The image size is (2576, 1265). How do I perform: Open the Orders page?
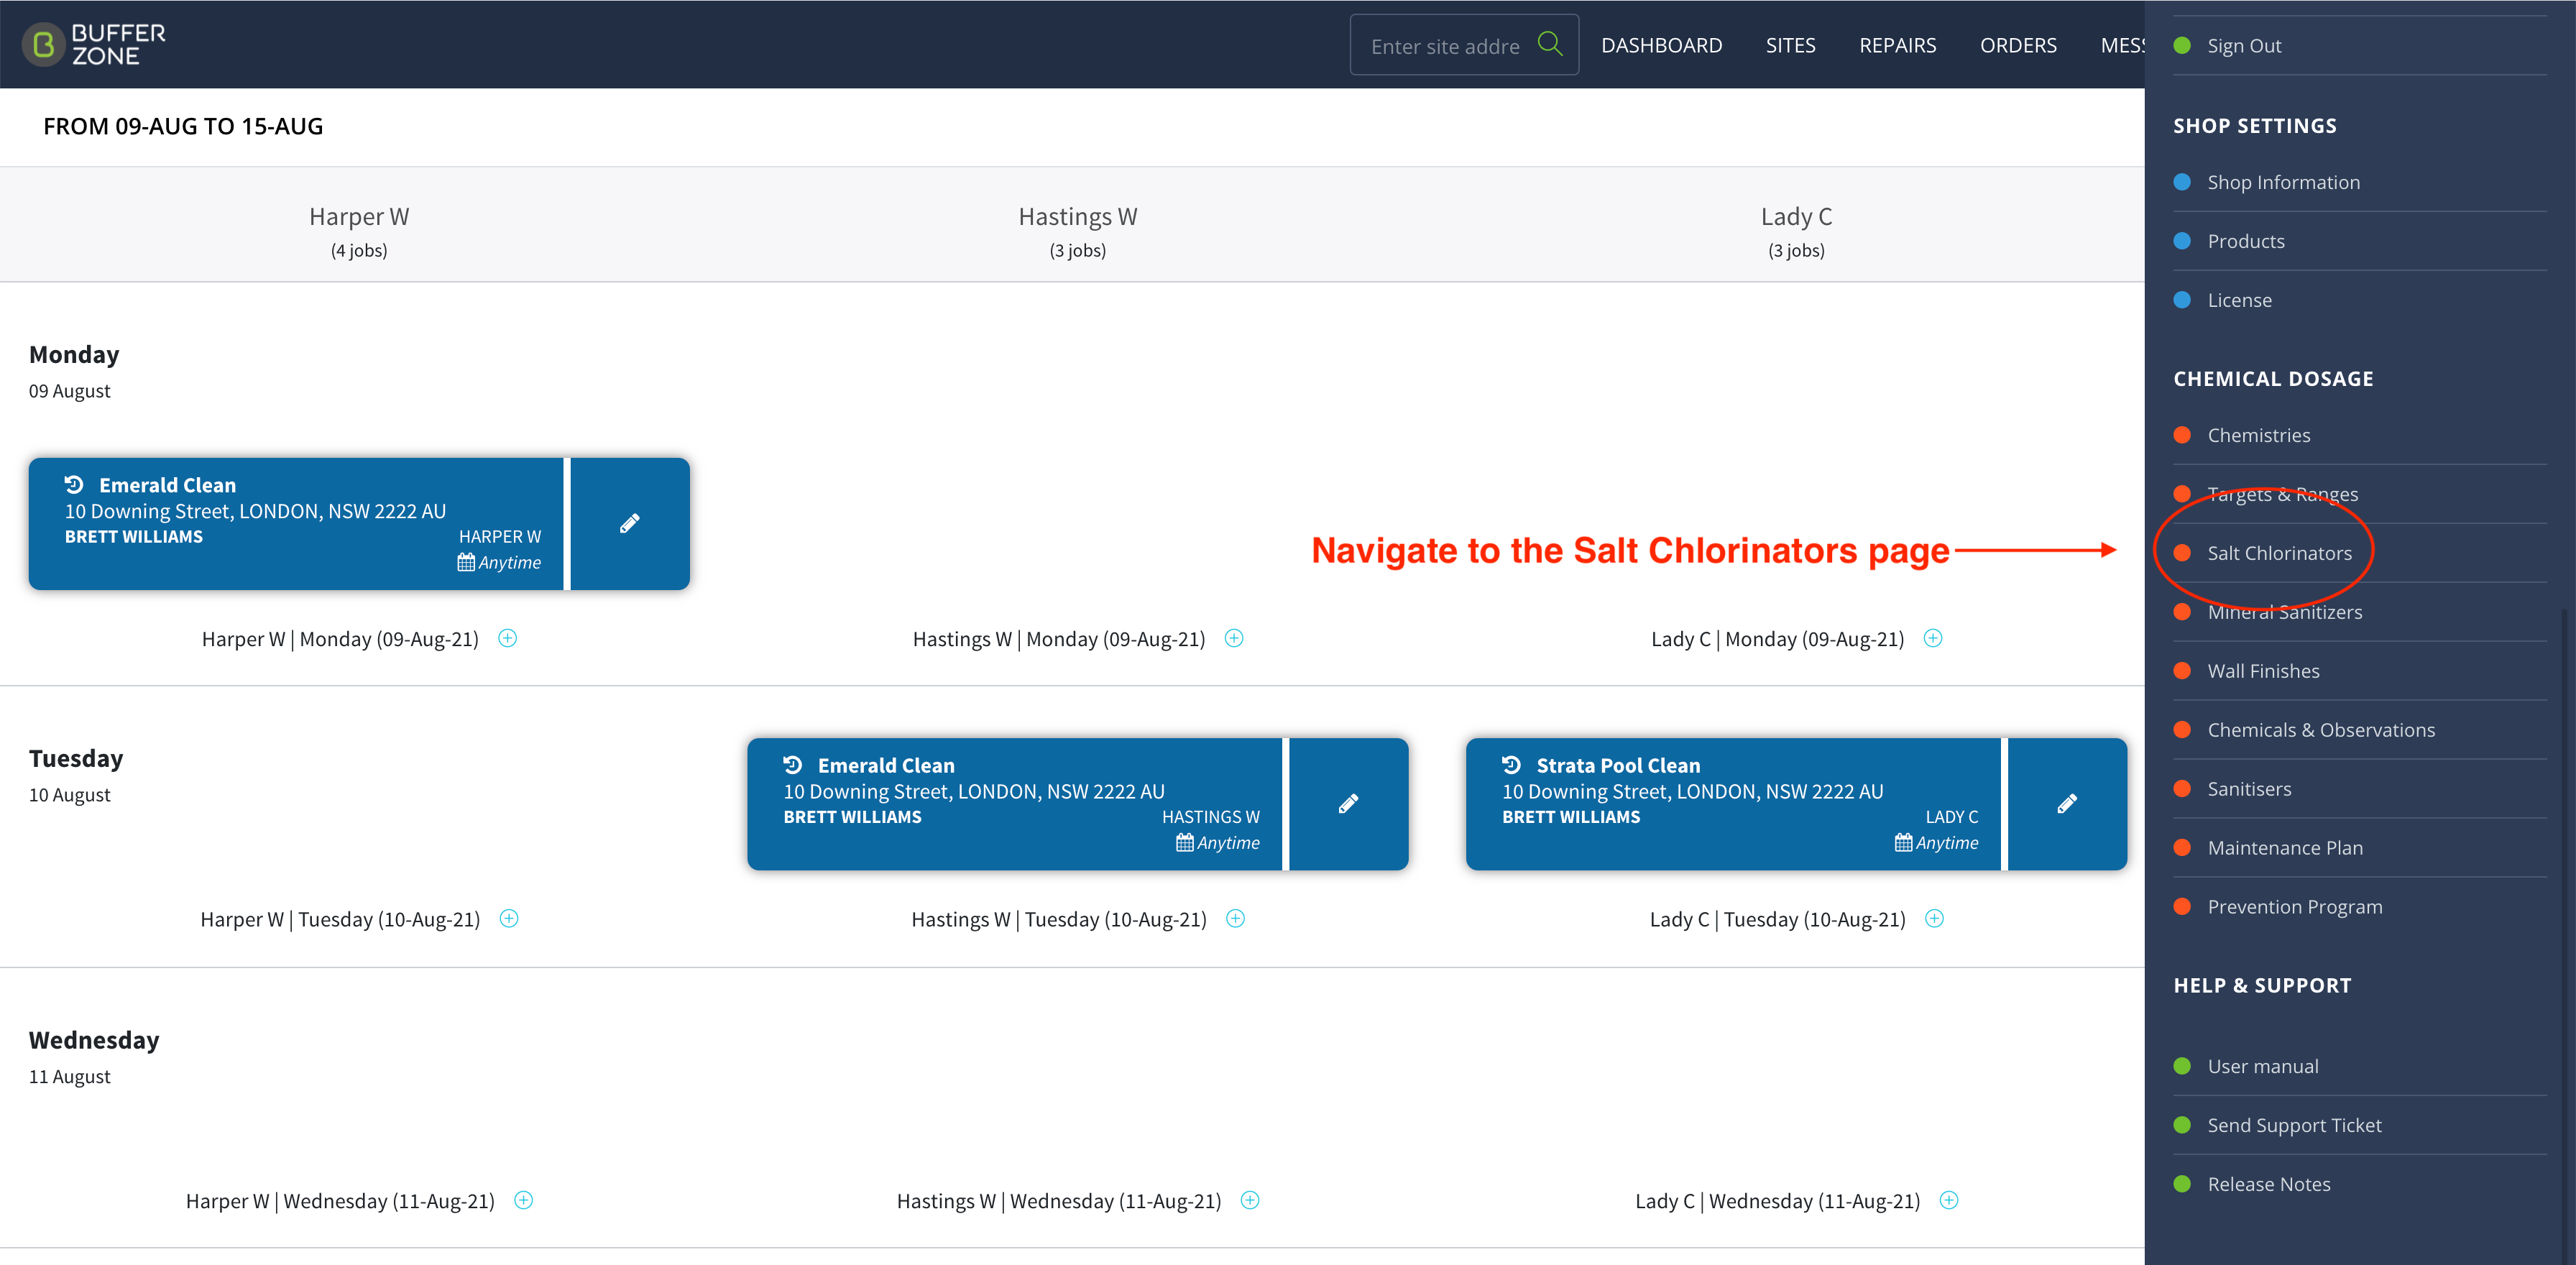click(2018, 45)
